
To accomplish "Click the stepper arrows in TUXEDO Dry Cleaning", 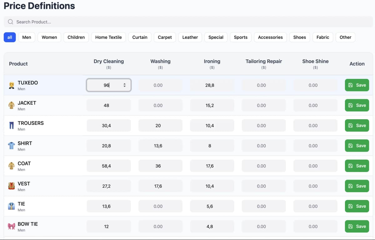I will [125, 85].
